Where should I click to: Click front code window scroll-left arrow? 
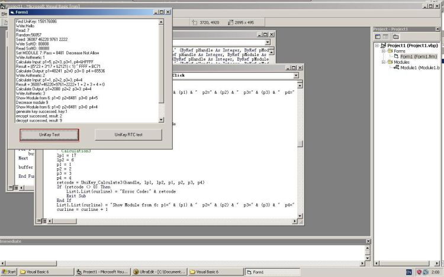pos(50,221)
